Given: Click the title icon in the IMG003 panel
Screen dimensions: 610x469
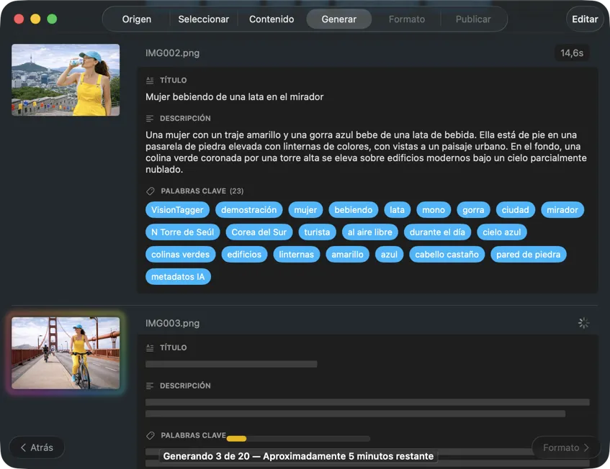Looking at the screenshot, I should [x=150, y=347].
